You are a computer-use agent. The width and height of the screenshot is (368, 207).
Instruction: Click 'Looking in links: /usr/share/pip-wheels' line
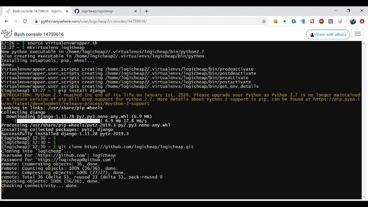coord(52,108)
